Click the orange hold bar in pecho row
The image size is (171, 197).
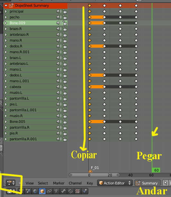coord(97,17)
